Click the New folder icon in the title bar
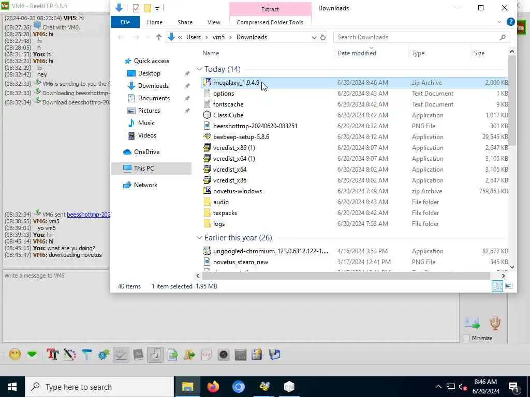Screen dimensions: 530x397 pos(148,8)
